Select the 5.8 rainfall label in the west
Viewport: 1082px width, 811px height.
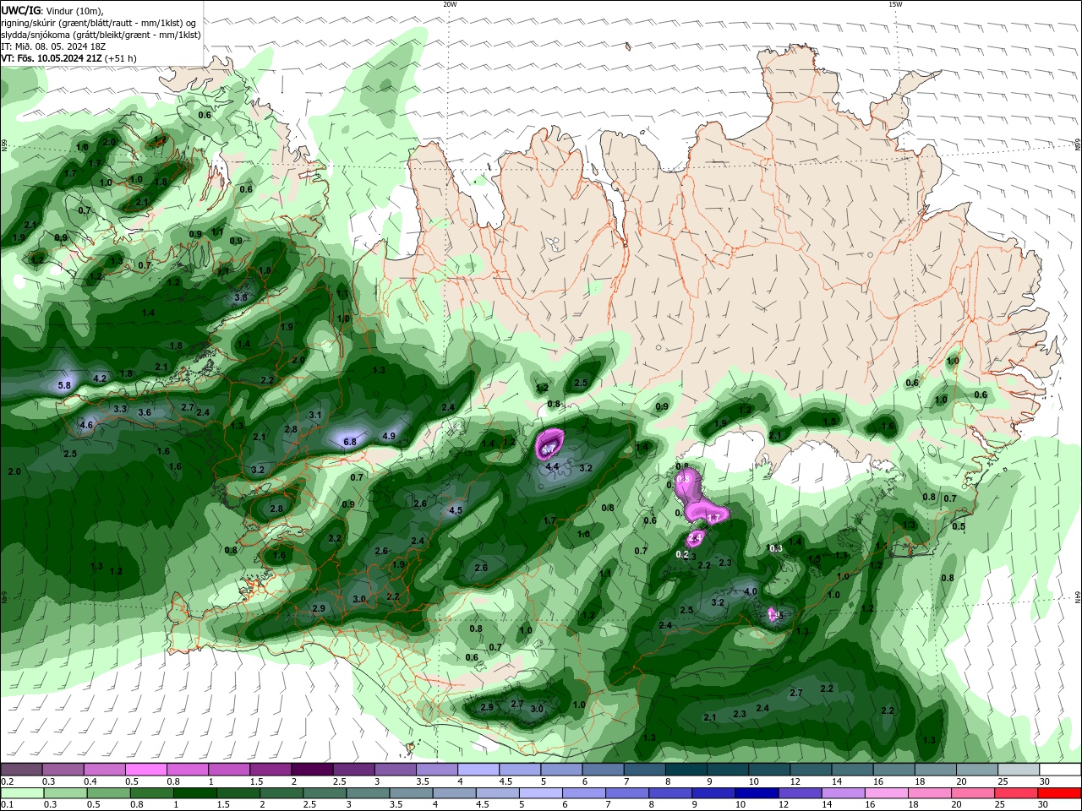click(64, 385)
